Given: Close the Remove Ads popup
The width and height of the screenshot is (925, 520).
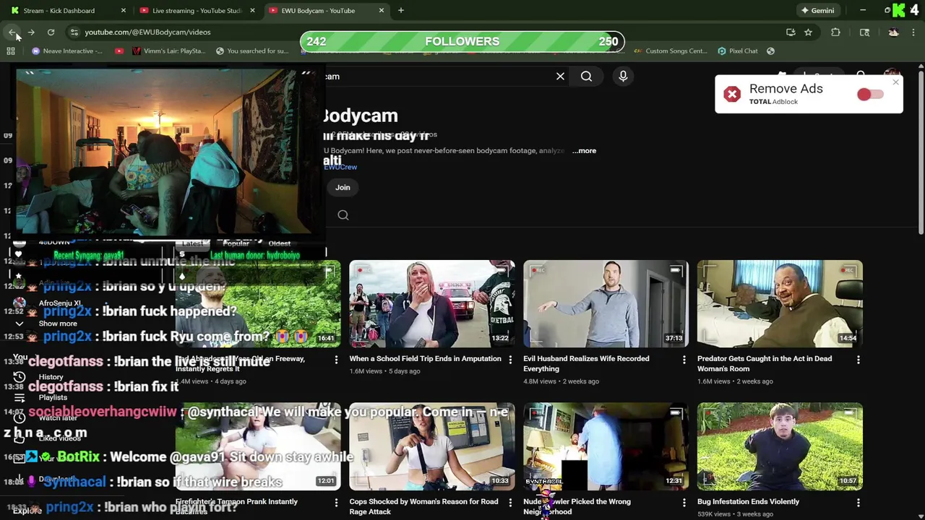Looking at the screenshot, I should point(895,82).
